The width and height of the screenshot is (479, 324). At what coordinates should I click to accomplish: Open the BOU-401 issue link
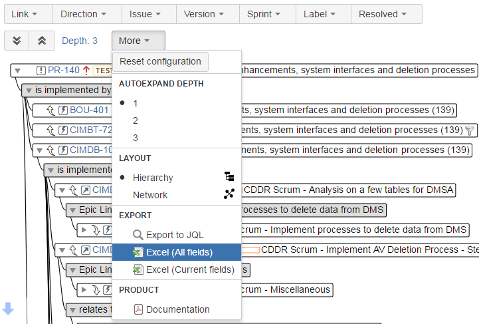89,110
